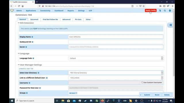Screen dimensions: 184x103
Task: Click the Delete button
Action: pos(167,95)
